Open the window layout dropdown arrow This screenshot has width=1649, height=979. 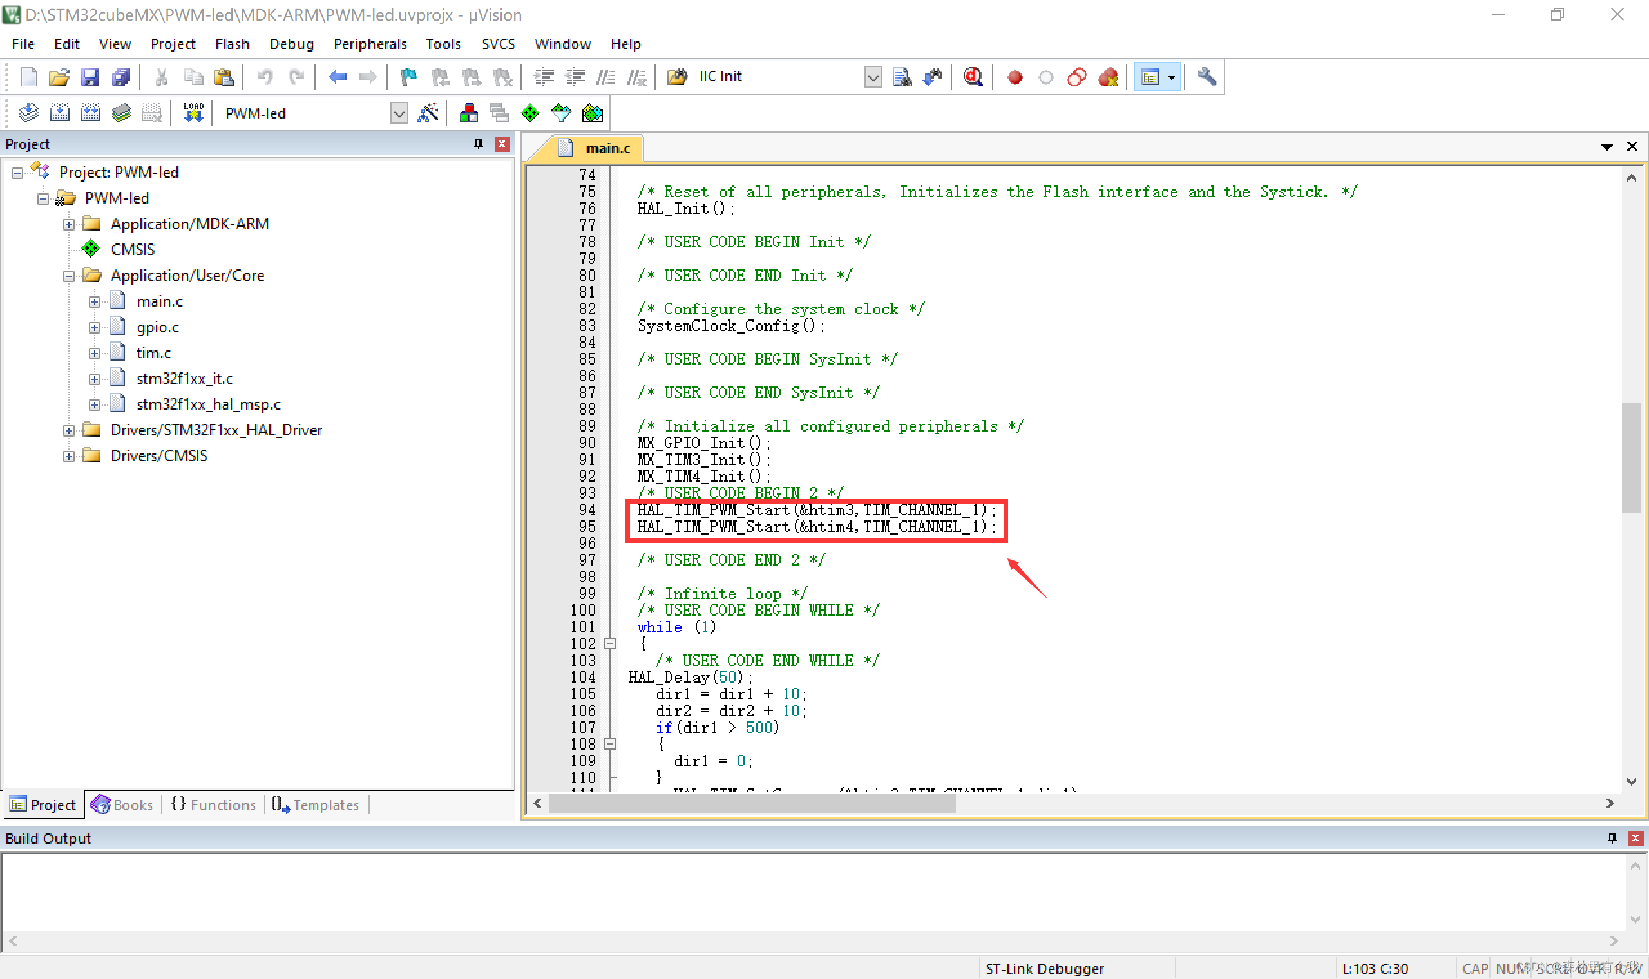tap(1171, 77)
